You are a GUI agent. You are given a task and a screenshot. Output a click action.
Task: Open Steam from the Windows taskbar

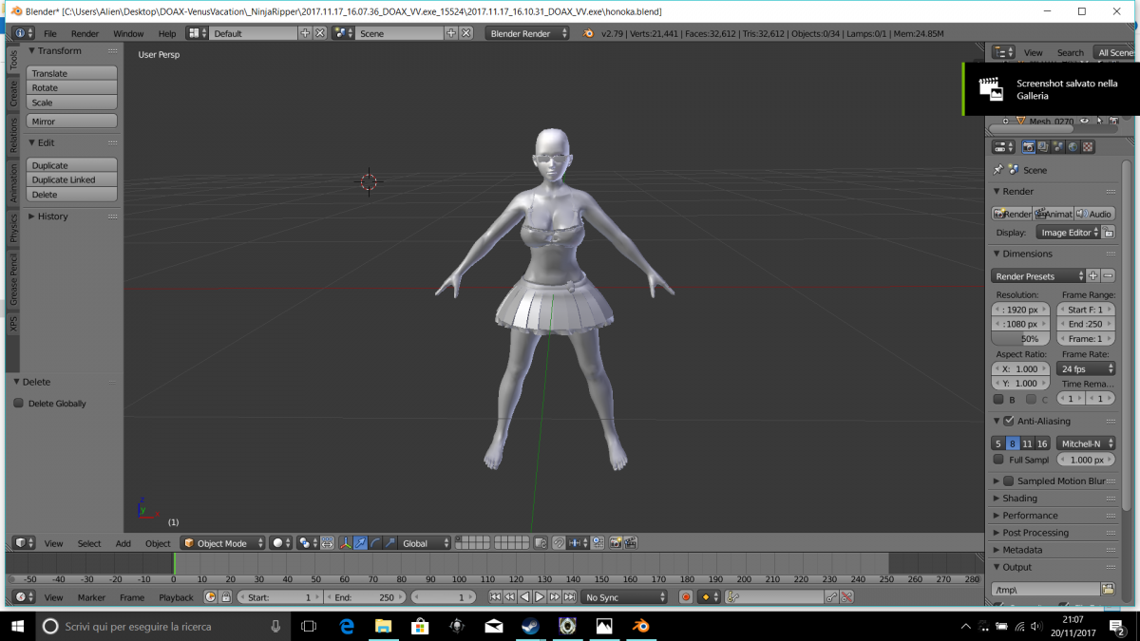(530, 626)
